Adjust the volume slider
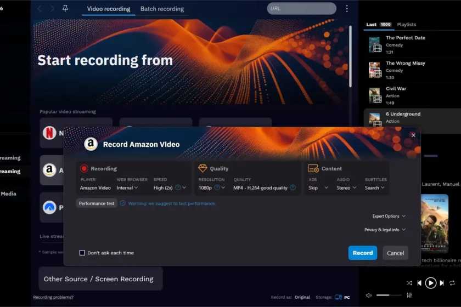This screenshot has width=461, height=307. pos(389,295)
